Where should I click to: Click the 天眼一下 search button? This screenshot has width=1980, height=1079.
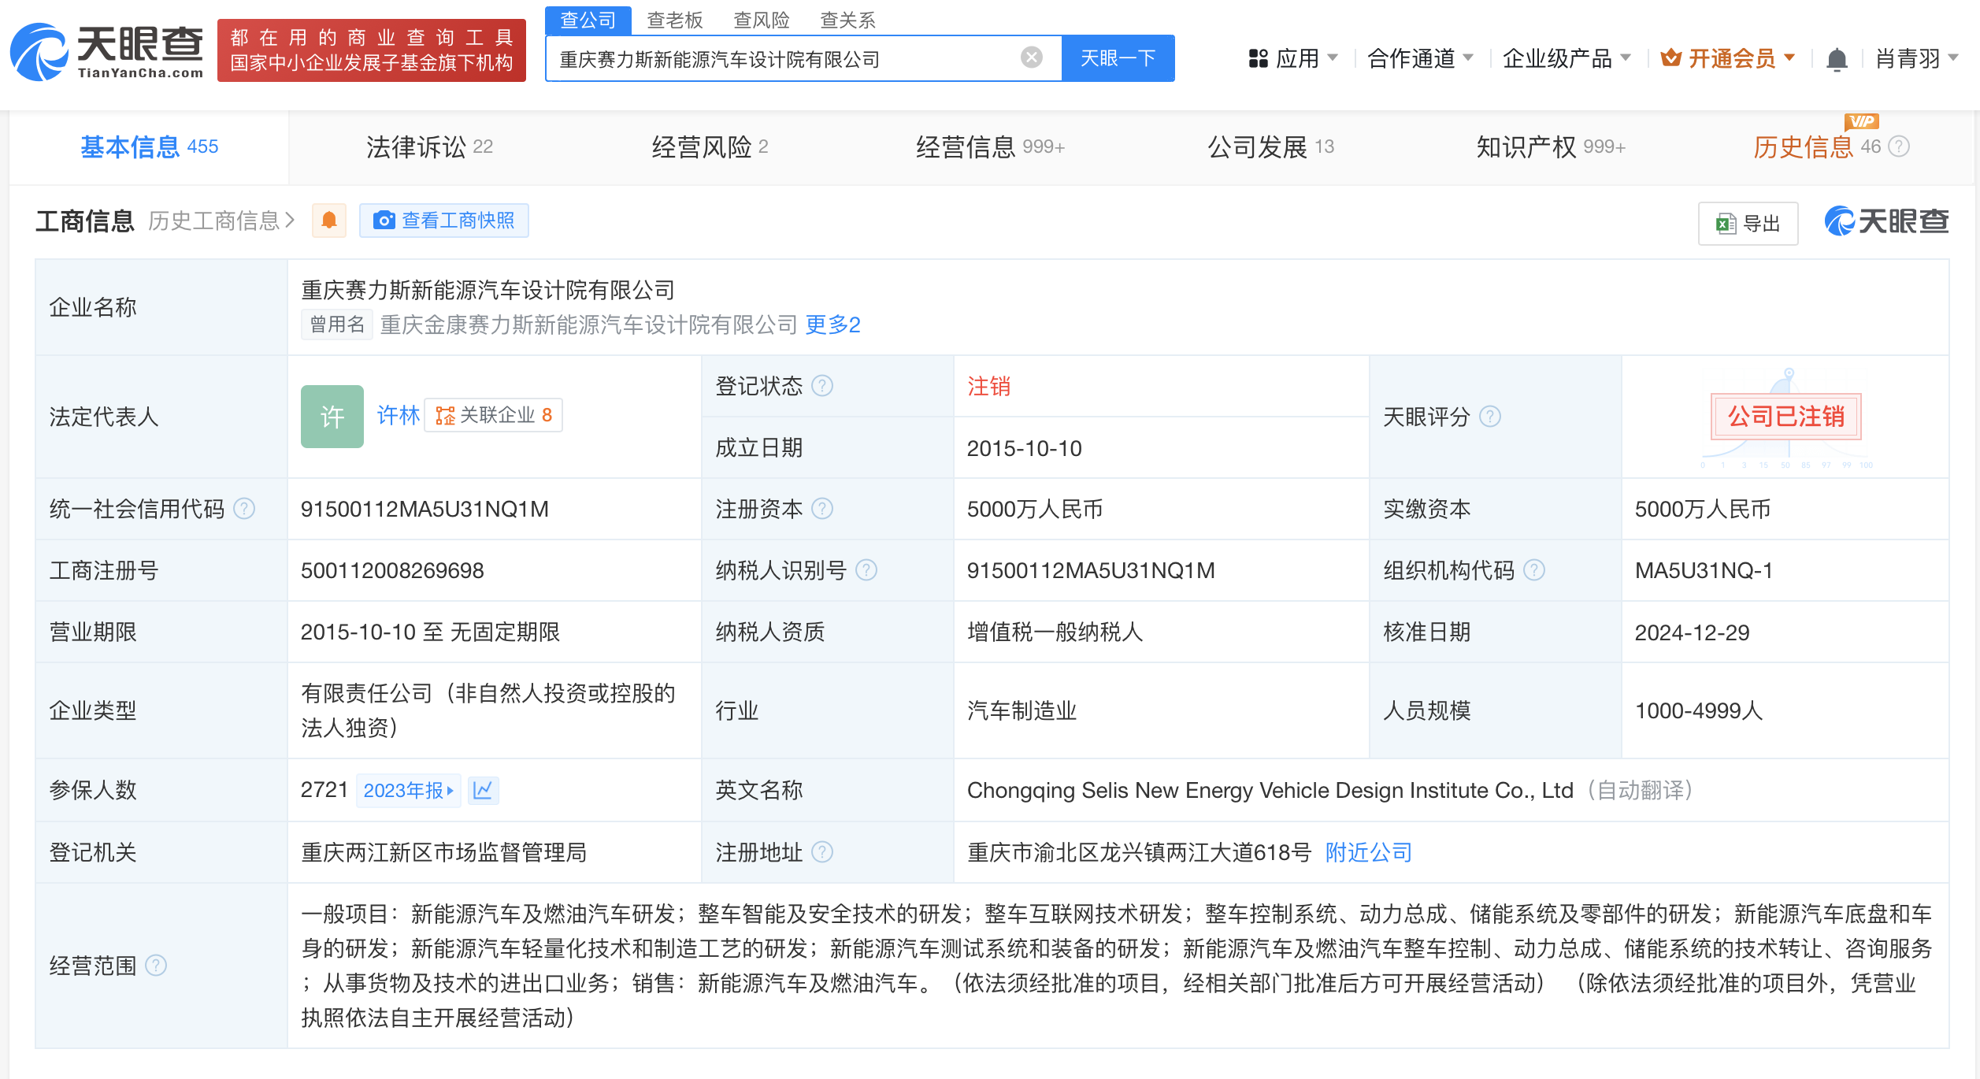point(1118,58)
